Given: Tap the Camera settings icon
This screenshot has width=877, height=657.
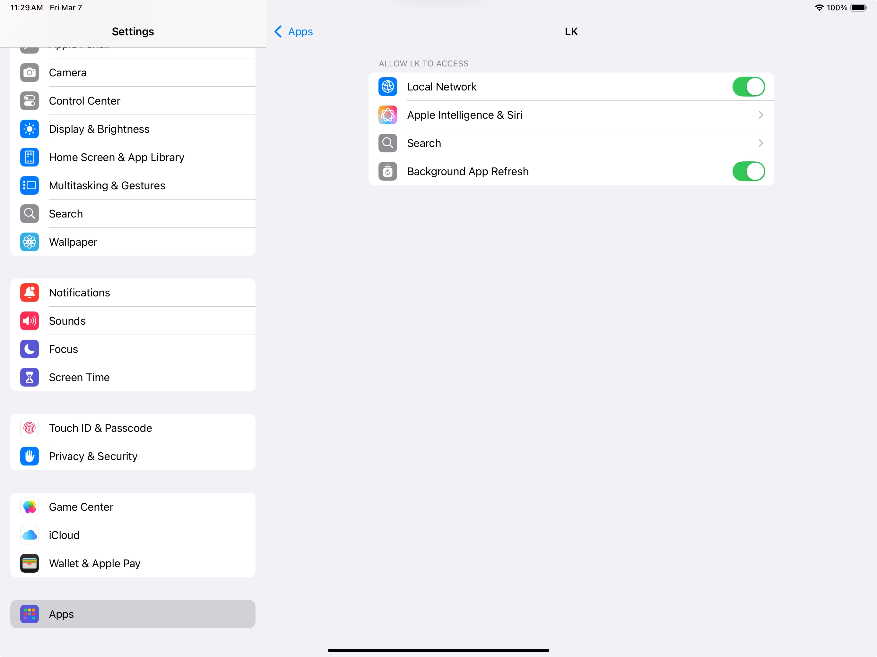Looking at the screenshot, I should pyautogui.click(x=29, y=73).
